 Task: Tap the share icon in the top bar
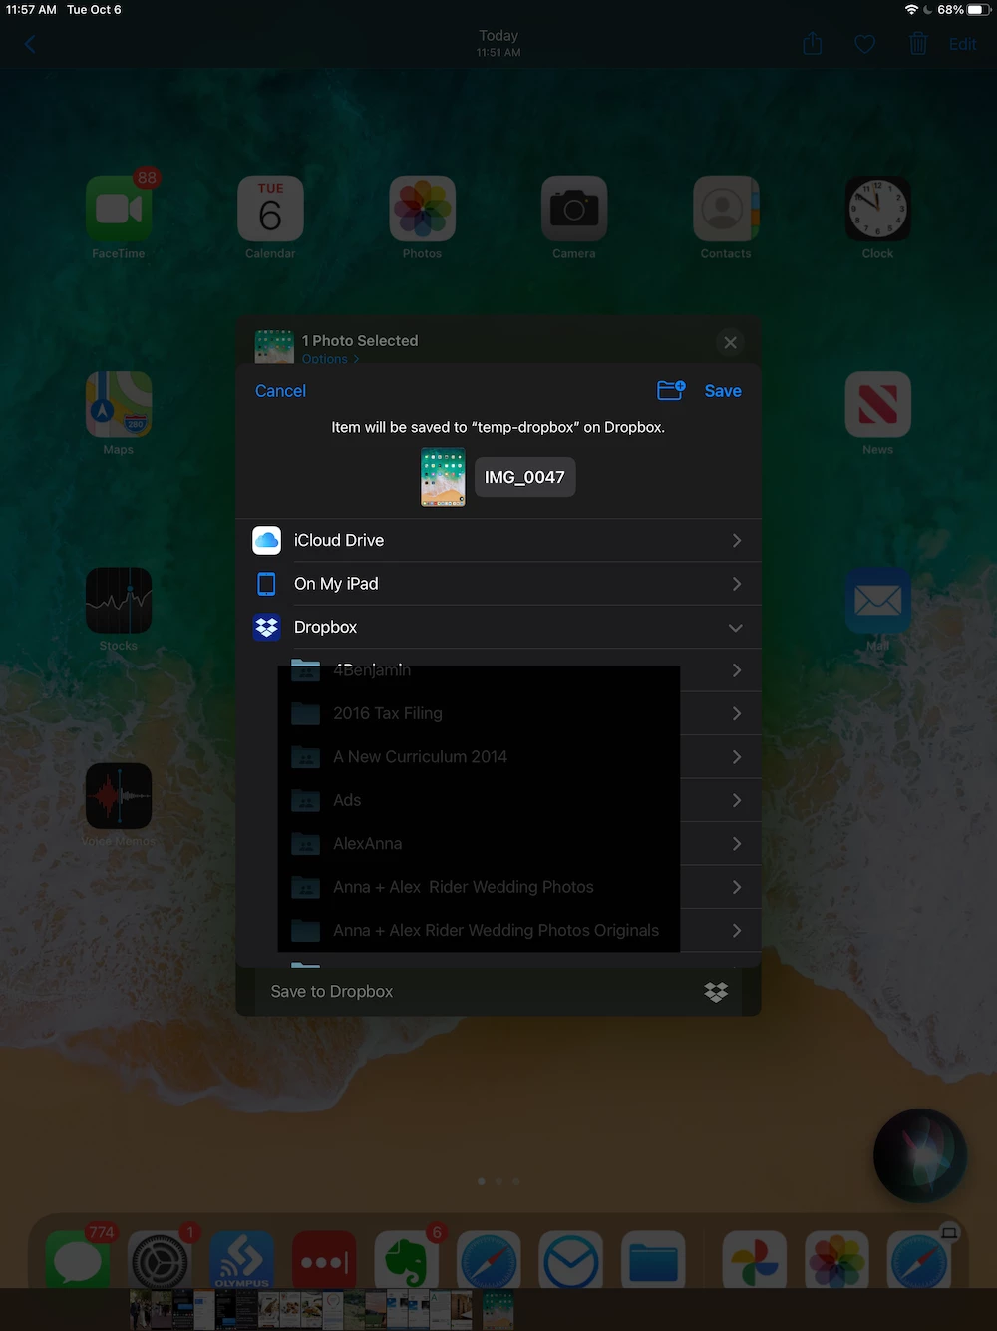click(x=813, y=44)
